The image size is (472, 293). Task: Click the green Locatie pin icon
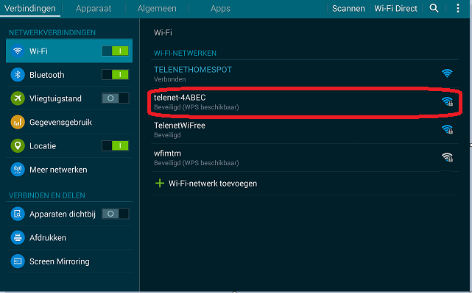click(x=18, y=145)
